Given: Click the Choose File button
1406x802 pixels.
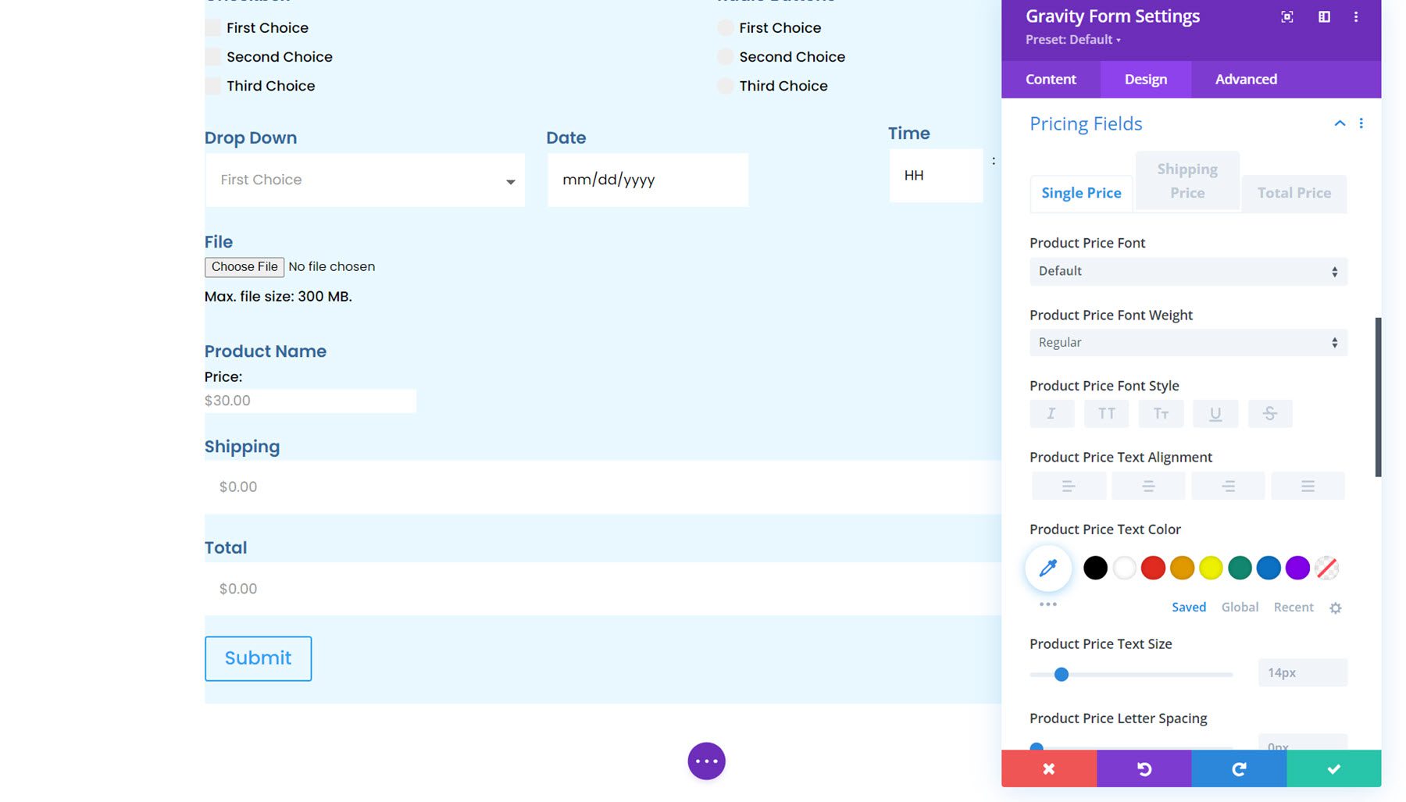Looking at the screenshot, I should [244, 266].
